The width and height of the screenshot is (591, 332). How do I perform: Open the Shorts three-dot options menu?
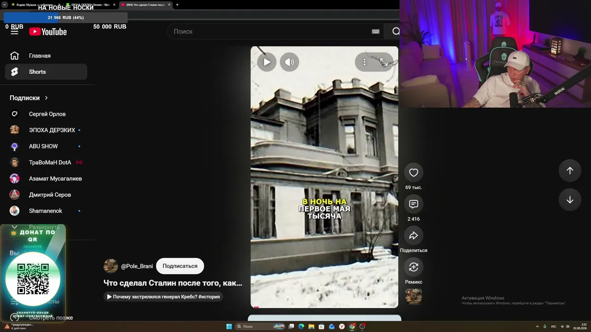point(364,62)
